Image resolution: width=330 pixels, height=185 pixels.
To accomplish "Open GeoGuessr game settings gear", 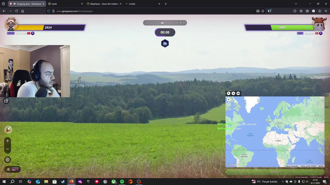I will pos(7,160).
